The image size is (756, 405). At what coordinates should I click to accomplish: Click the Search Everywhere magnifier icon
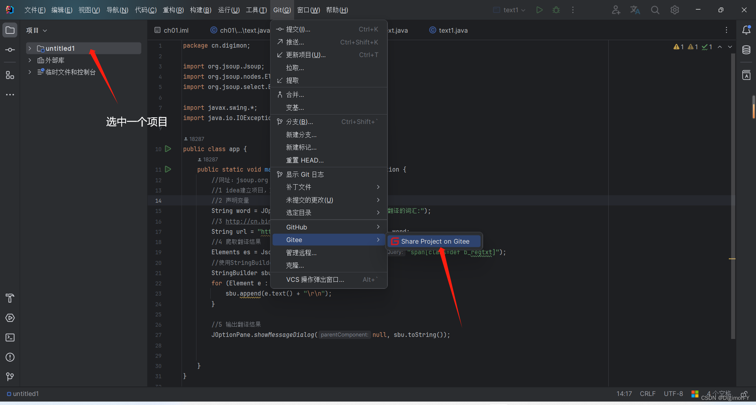tap(655, 10)
